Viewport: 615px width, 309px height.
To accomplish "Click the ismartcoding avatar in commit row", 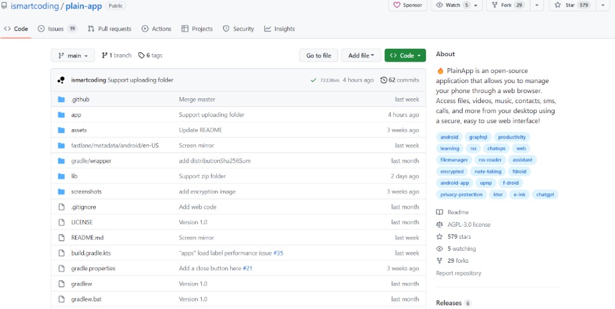I will (x=61, y=80).
